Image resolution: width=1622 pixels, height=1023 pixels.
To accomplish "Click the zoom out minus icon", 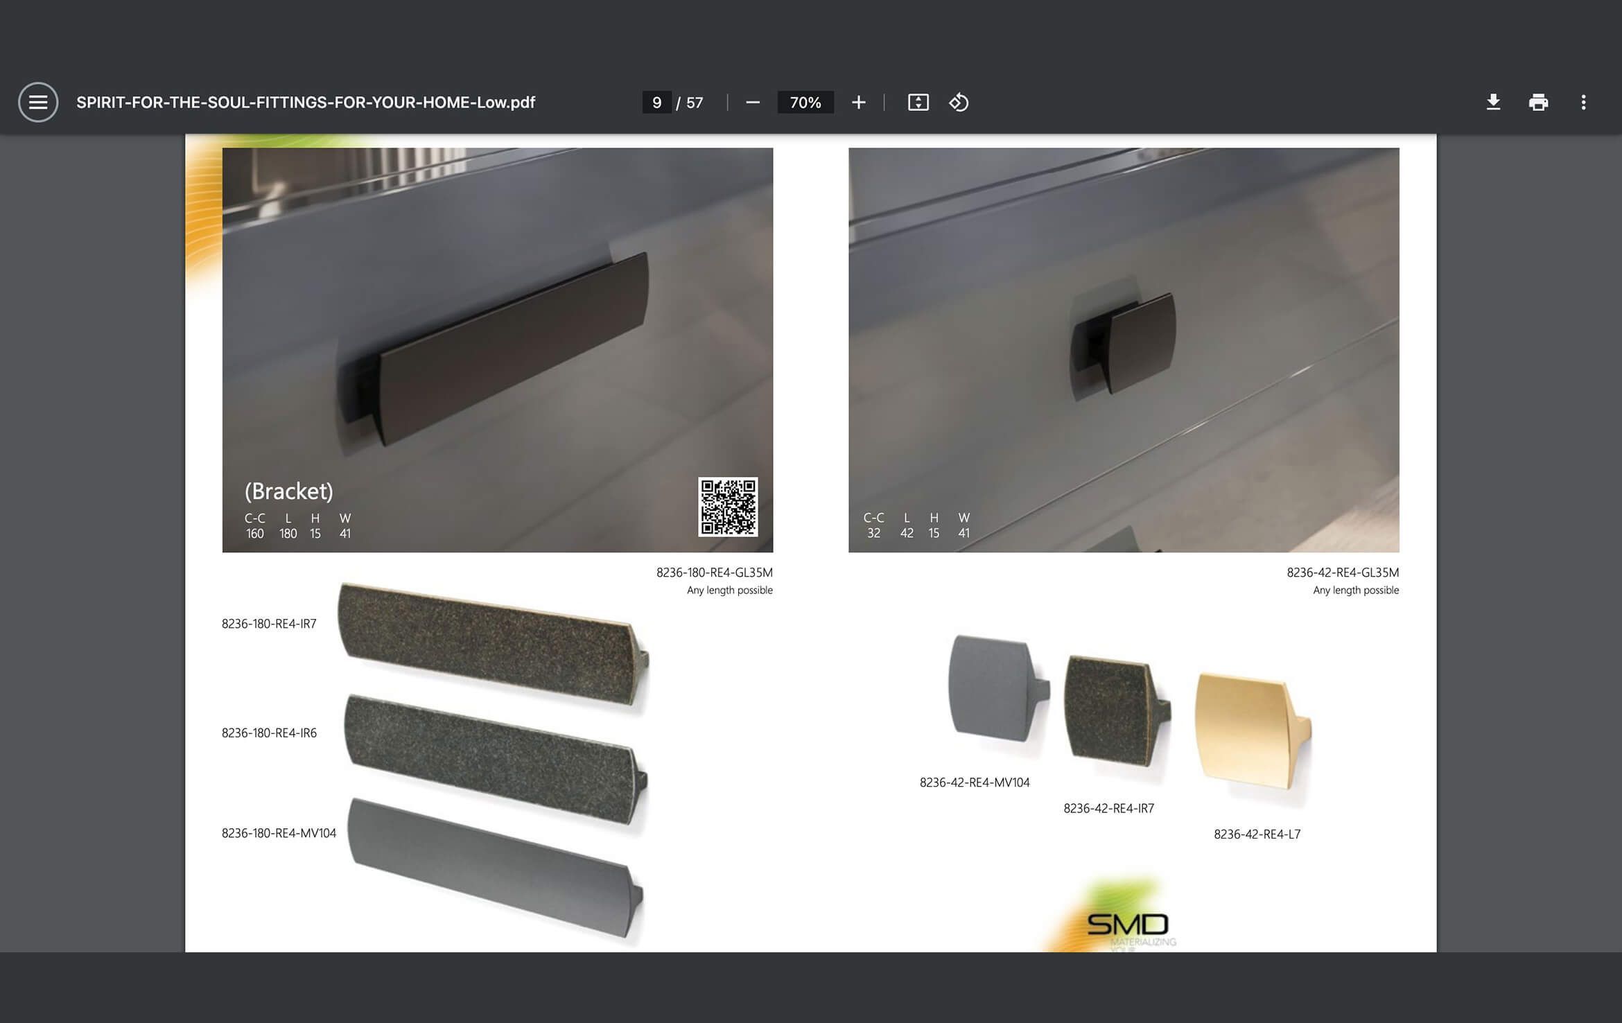I will 754,102.
